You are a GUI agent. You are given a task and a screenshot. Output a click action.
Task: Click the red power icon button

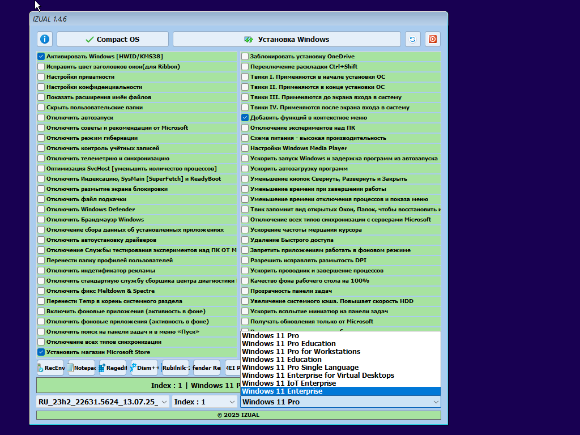click(433, 39)
